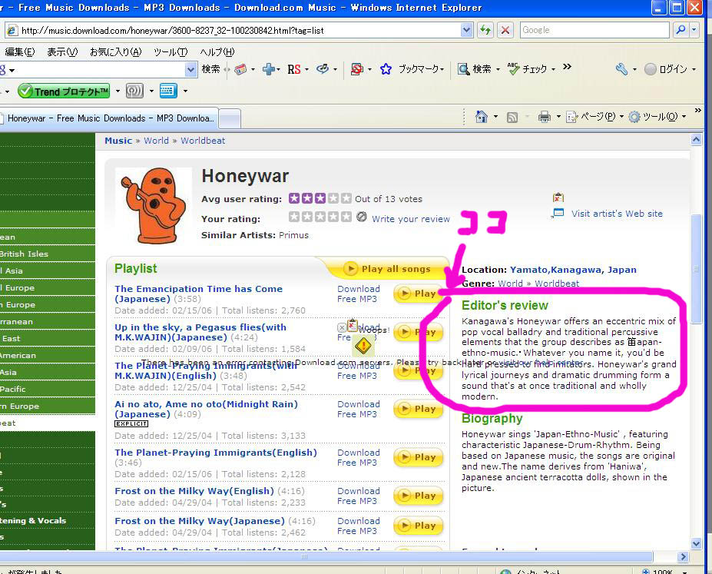Open the お気に入り(A) menu
This screenshot has width=712, height=574.
(x=115, y=51)
